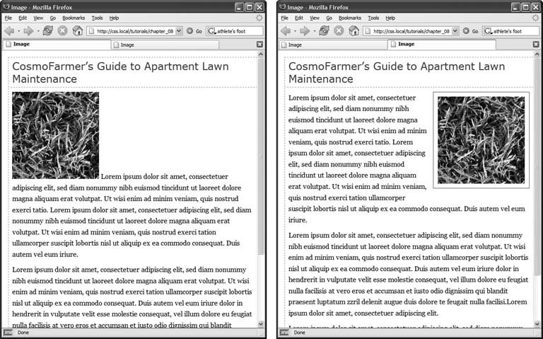Click the search engine icon in left search box
The width and height of the screenshot is (543, 339).
pos(212,31)
